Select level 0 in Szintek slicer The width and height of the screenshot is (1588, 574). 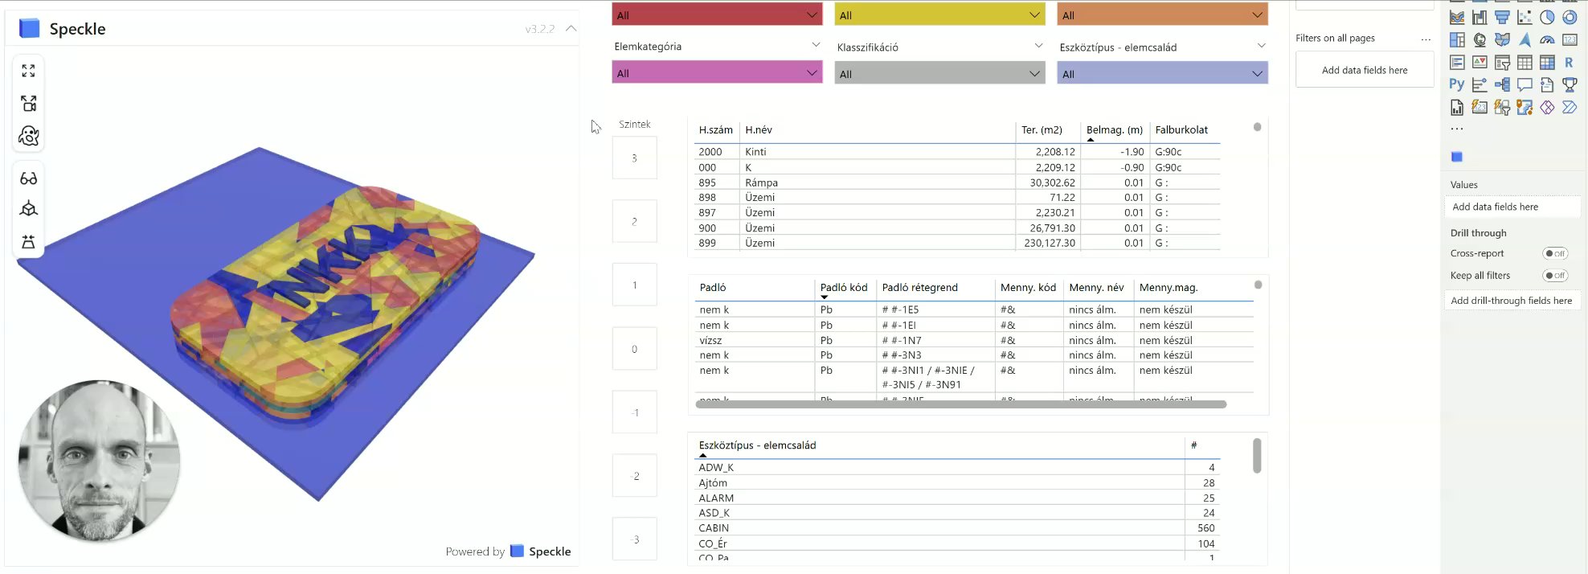pos(635,349)
